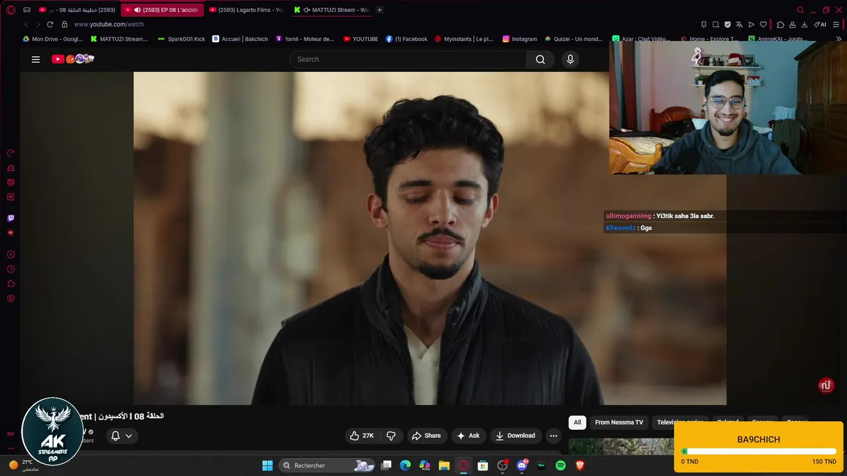Like the video with 27K thumbs-up
Viewport: 847px width, 476px height.
(x=362, y=436)
